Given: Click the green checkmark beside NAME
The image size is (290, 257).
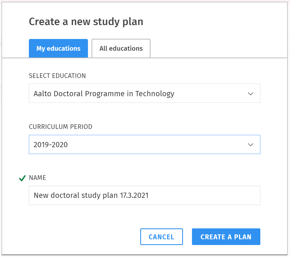Looking at the screenshot, I should coord(22,179).
